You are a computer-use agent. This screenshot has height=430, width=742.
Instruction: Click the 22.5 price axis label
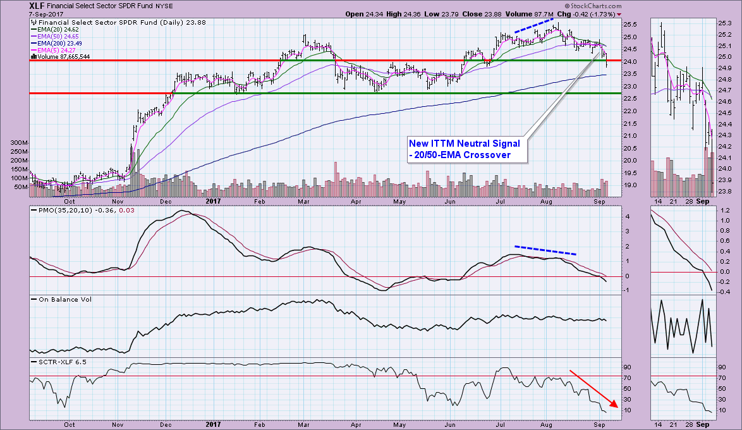coord(630,99)
